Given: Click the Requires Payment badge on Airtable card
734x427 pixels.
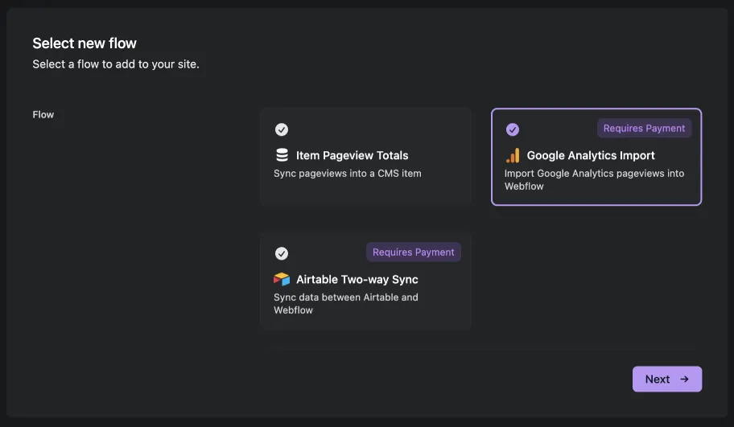Looking at the screenshot, I should (414, 252).
